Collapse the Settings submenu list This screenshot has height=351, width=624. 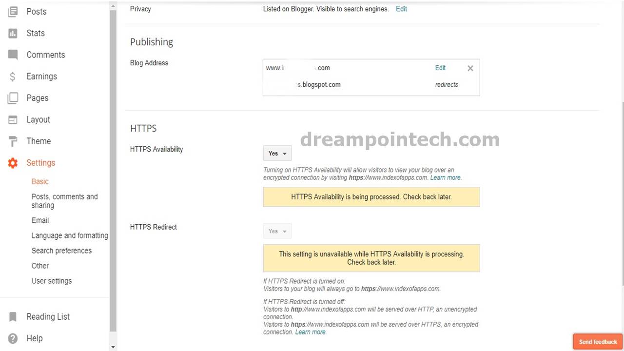[x=40, y=162]
